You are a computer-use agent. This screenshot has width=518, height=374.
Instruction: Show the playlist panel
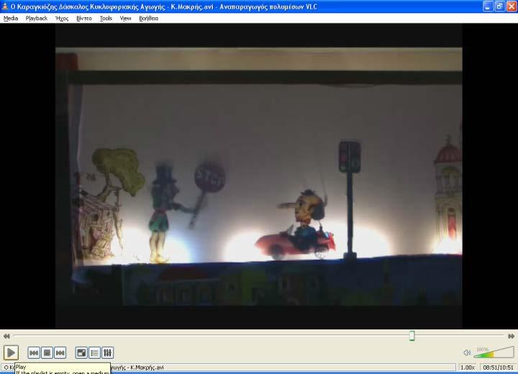click(x=94, y=353)
